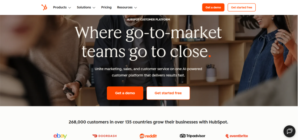Image resolution: width=298 pixels, height=140 pixels.
Task: Choose the Resources menu label
Action: point(125,7)
